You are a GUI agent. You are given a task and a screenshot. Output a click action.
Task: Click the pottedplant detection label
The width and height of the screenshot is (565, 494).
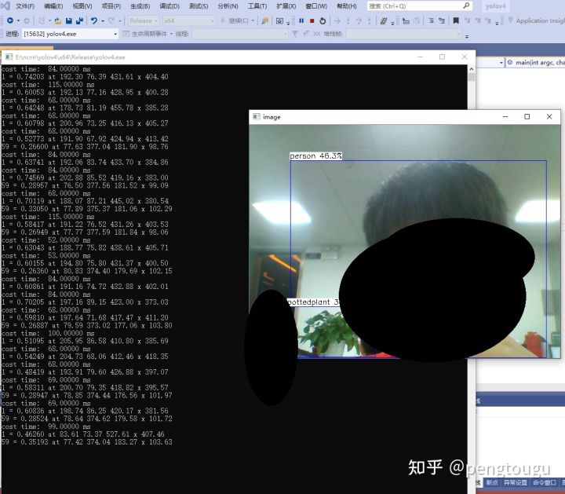tap(313, 302)
